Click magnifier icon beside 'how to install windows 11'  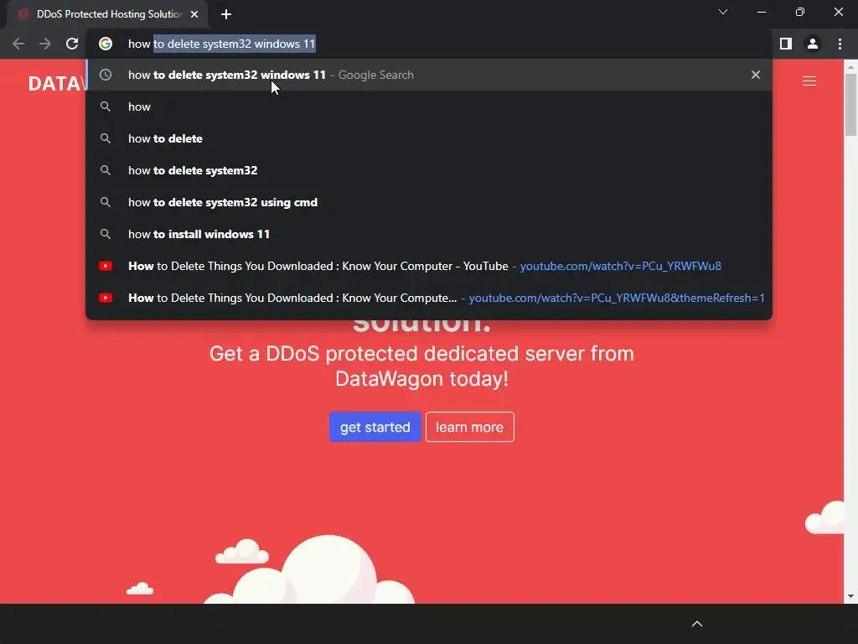pos(106,234)
